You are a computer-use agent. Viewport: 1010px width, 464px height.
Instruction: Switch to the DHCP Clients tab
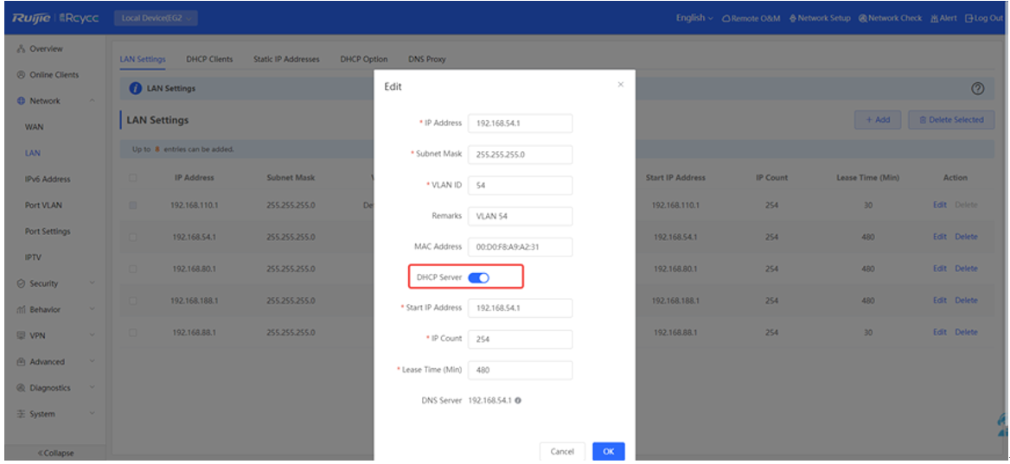tap(209, 60)
